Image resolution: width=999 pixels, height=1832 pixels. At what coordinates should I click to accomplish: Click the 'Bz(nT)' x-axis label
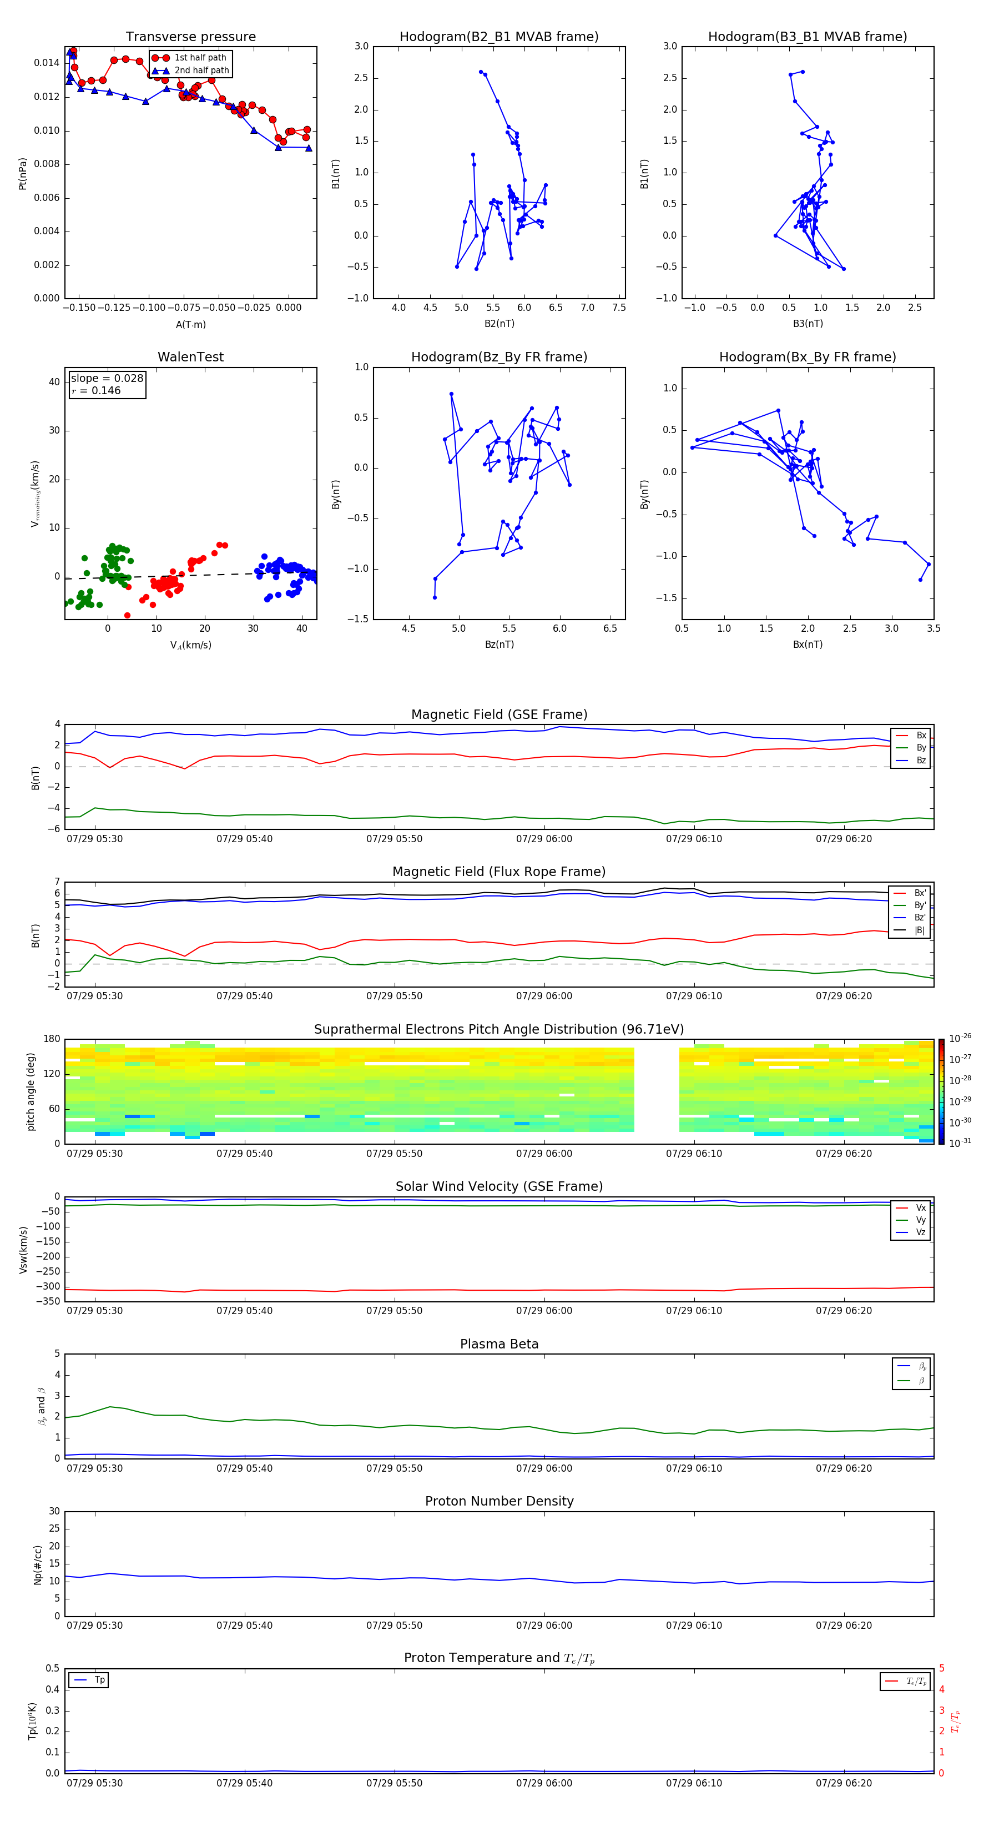coord(499,645)
